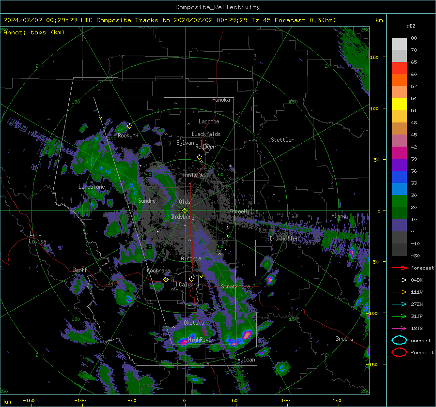Click the Lacombe city label

(x=209, y=121)
